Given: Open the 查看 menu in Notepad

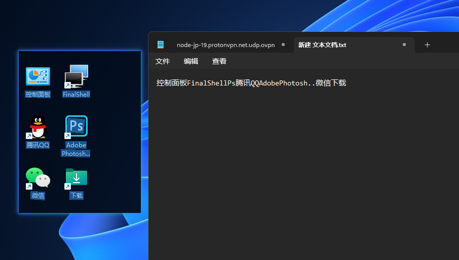Looking at the screenshot, I should point(219,61).
